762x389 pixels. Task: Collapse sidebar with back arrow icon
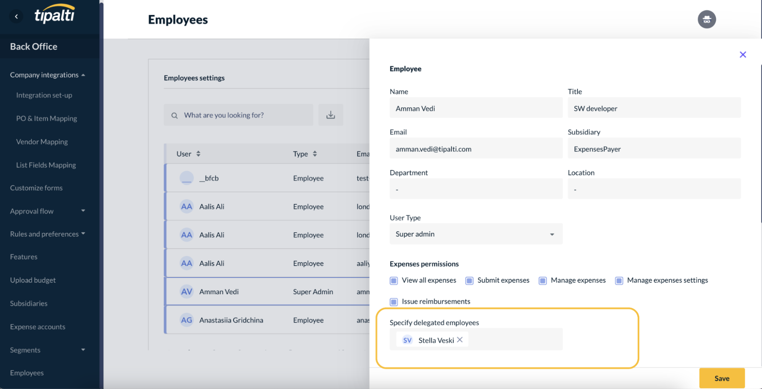(x=16, y=16)
